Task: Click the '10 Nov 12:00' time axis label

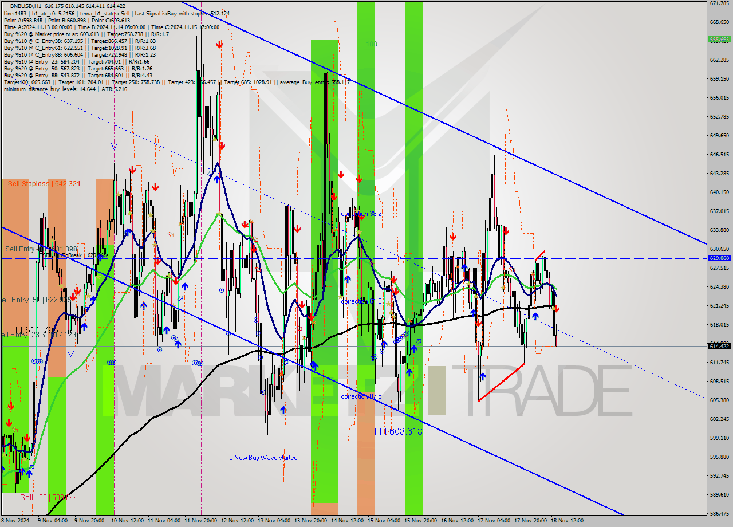Action: coord(127,521)
